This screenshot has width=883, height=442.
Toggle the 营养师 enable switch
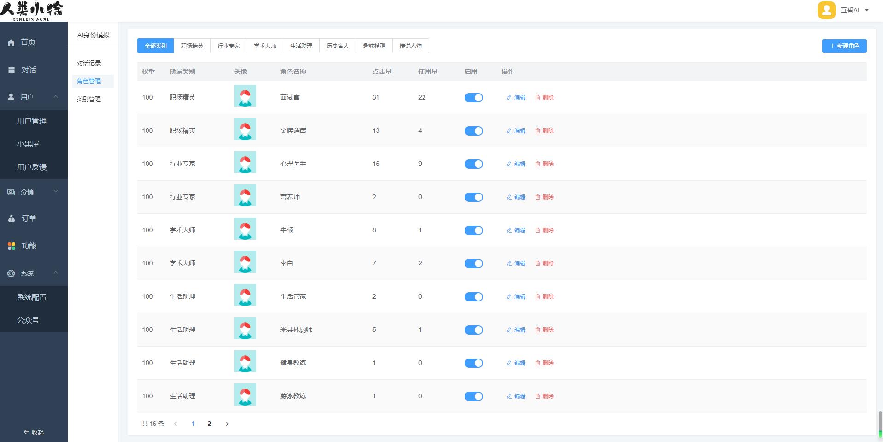tap(474, 197)
